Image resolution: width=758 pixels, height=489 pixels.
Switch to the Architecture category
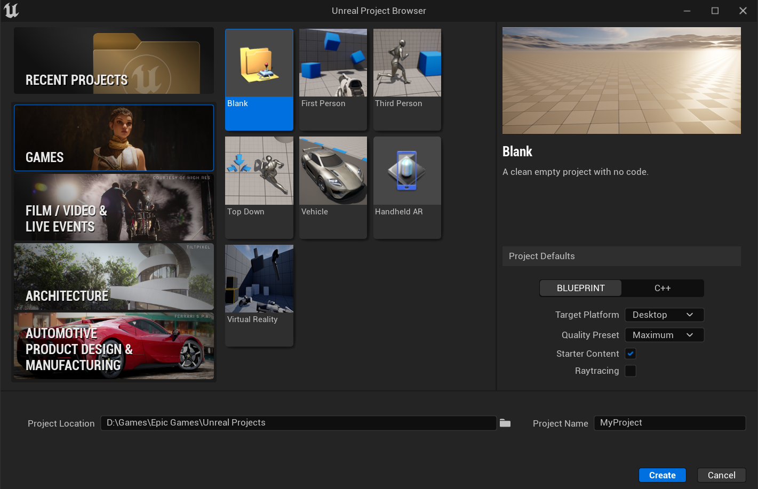114,277
